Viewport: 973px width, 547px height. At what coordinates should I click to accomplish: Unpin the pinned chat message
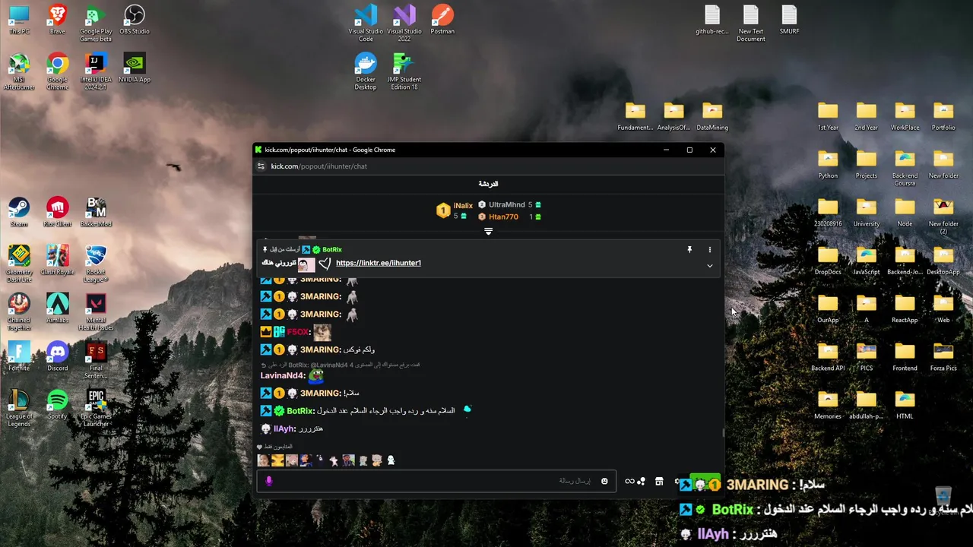(689, 249)
